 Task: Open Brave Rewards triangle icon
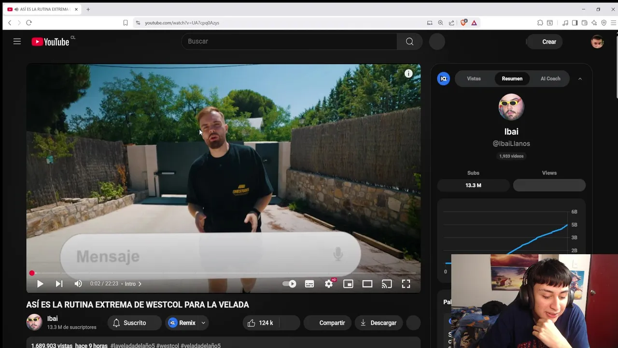coord(474,23)
